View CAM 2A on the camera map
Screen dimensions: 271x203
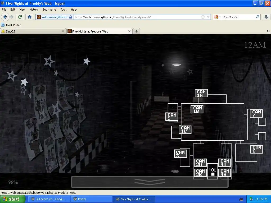(x=201, y=163)
